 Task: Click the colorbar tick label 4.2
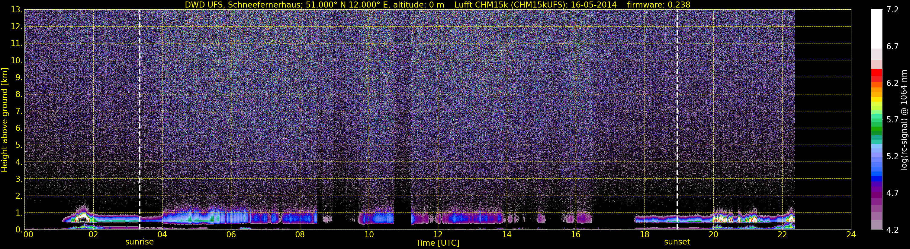point(892,230)
